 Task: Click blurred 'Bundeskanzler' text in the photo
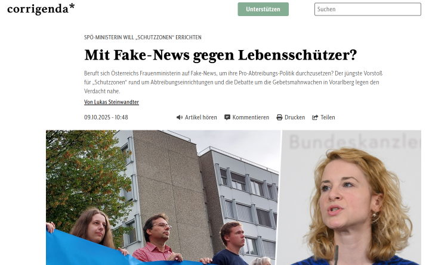click(354, 142)
